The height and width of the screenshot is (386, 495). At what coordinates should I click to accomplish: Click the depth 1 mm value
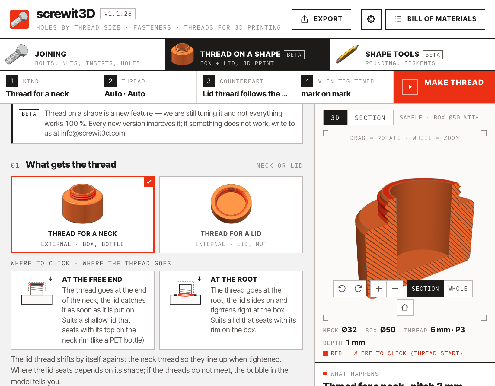pos(356,343)
